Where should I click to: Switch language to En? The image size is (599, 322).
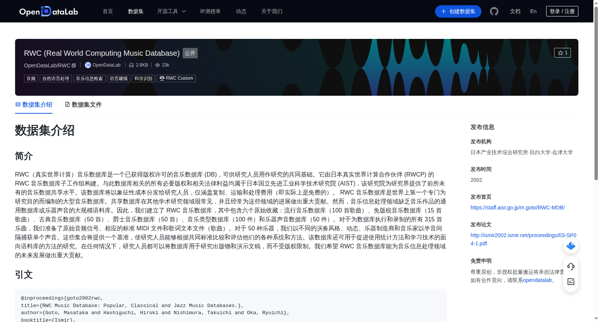533,11
